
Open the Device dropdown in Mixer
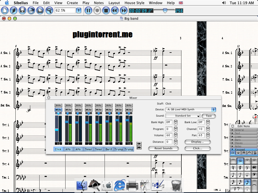coord(191,110)
